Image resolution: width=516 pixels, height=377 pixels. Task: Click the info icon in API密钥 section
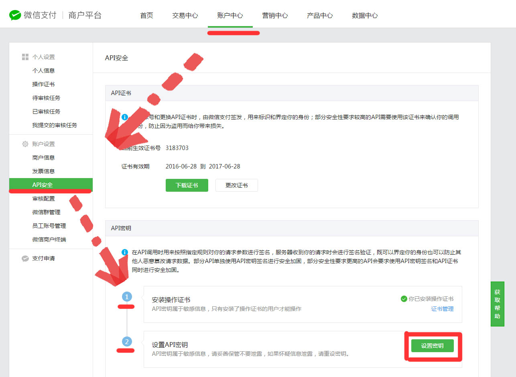(125, 253)
